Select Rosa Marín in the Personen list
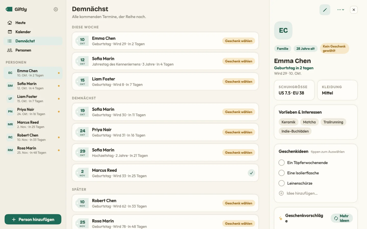Viewport: 367px width, 229px height. pos(33,150)
